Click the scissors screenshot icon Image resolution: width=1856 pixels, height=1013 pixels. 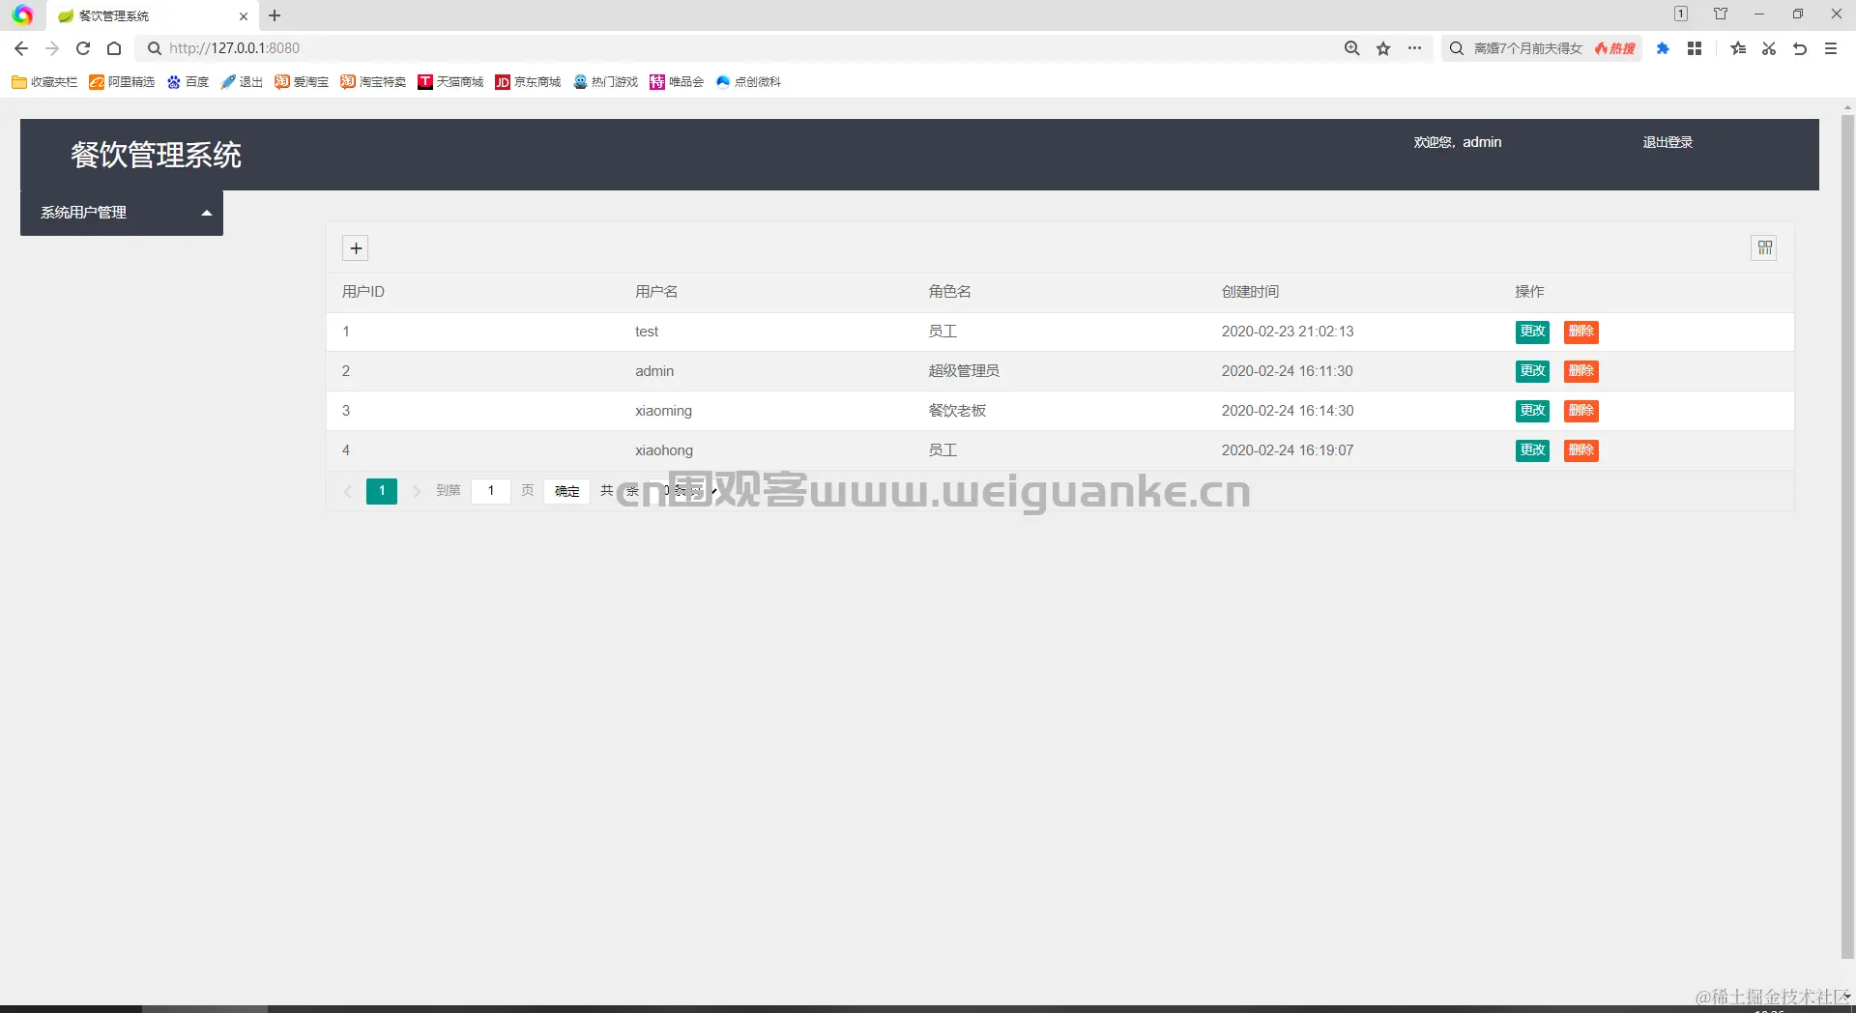pos(1769,48)
